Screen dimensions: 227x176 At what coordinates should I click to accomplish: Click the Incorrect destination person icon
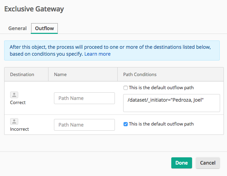pos(14,121)
